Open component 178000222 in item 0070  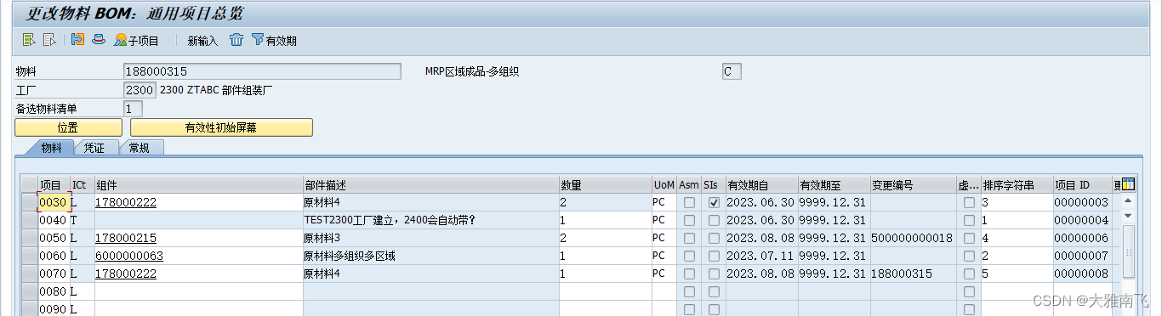[x=126, y=274]
